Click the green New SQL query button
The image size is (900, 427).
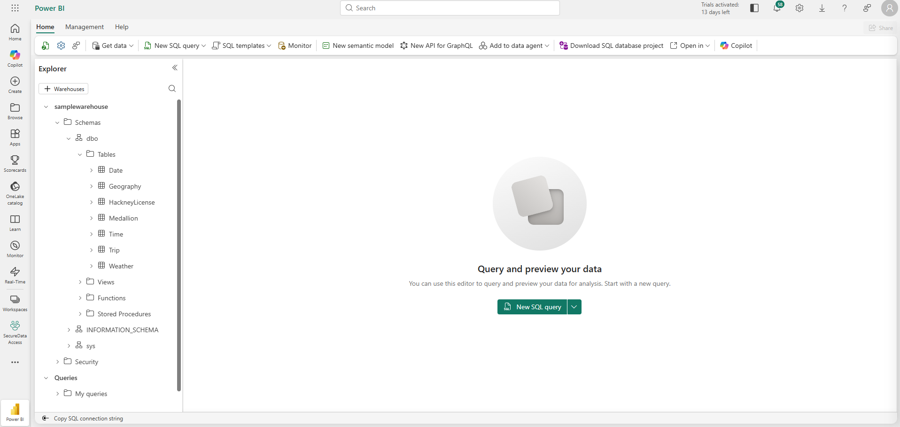tap(532, 307)
